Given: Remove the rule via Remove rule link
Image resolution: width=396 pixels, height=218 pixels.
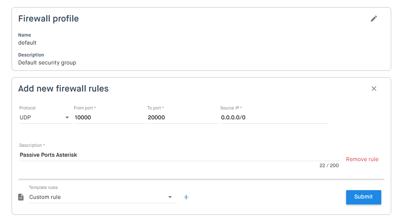Looking at the screenshot, I should (362, 159).
